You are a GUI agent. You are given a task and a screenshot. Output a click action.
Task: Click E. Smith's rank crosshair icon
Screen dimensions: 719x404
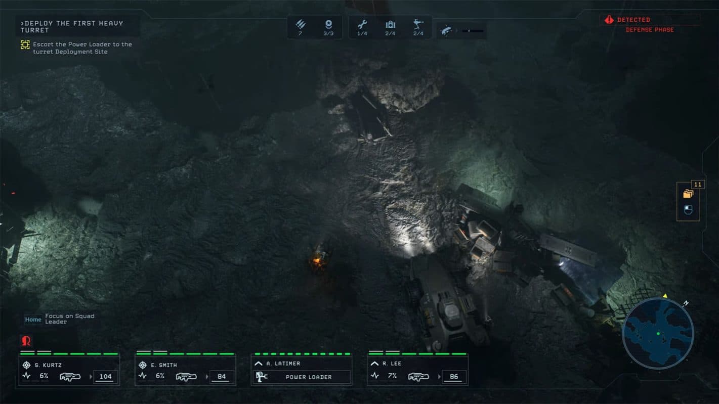[143, 365]
